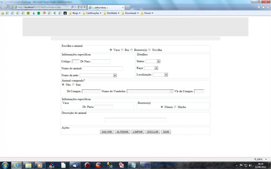Click the EXCLUIR button
The height and width of the screenshot is (169, 271).
tap(153, 132)
